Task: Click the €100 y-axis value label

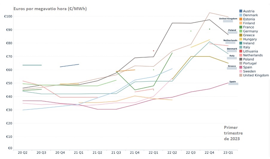Action: (x=8, y=16)
